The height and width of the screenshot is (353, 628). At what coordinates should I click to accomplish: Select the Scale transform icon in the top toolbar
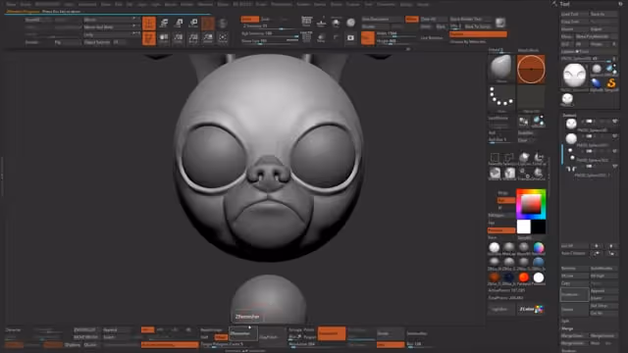click(179, 24)
